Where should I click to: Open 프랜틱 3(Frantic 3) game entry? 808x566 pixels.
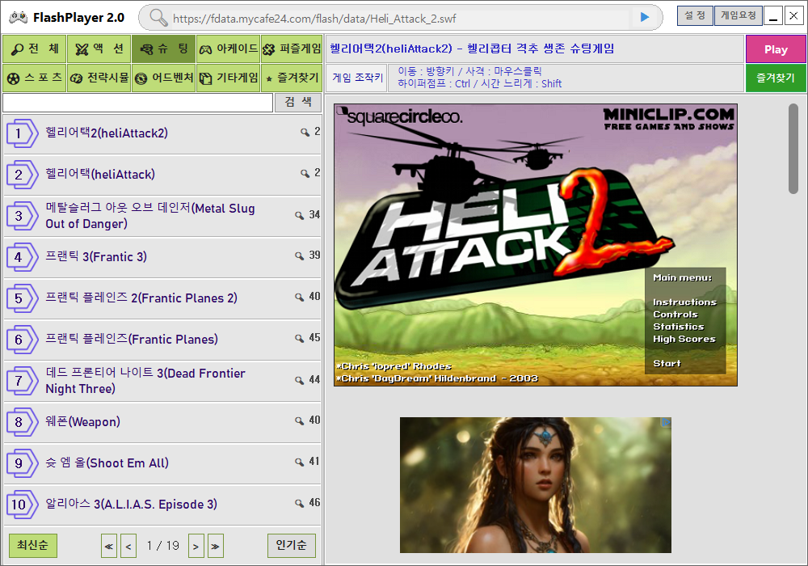(162, 257)
